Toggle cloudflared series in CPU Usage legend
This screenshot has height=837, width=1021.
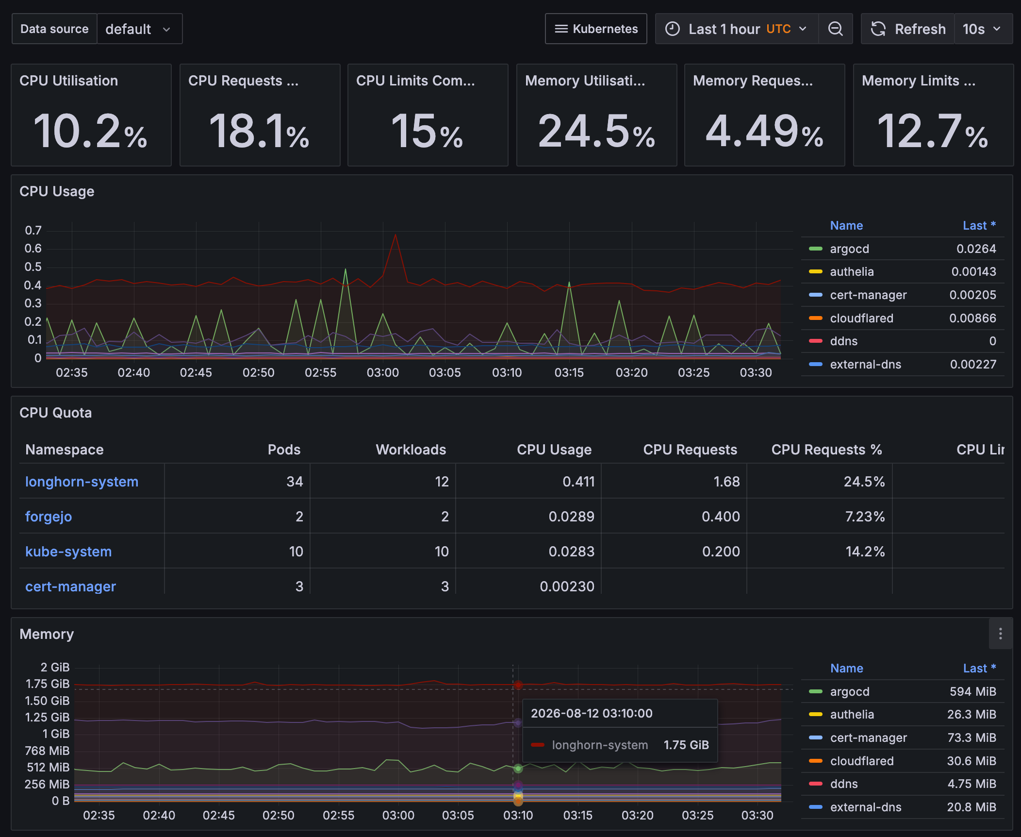click(x=861, y=318)
